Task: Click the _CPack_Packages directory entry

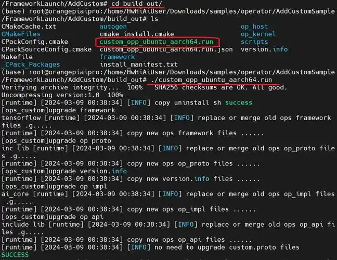Action: [x=31, y=64]
